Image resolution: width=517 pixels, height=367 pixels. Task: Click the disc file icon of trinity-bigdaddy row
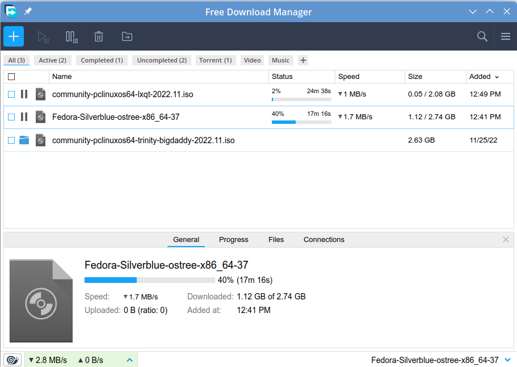pos(40,140)
